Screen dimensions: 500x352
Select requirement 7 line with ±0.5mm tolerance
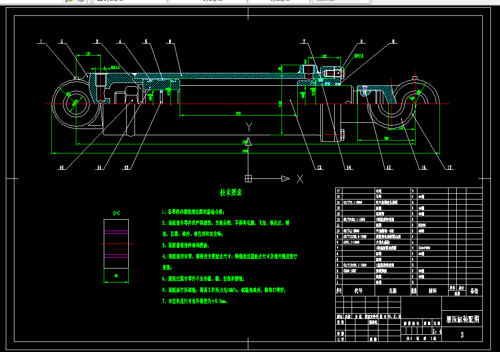coord(195,301)
